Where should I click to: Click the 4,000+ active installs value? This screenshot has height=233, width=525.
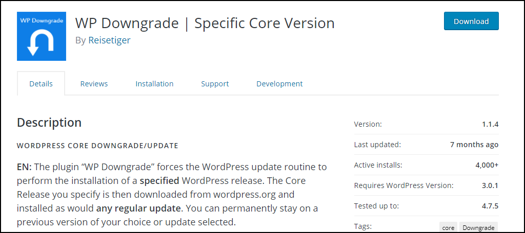(487, 165)
